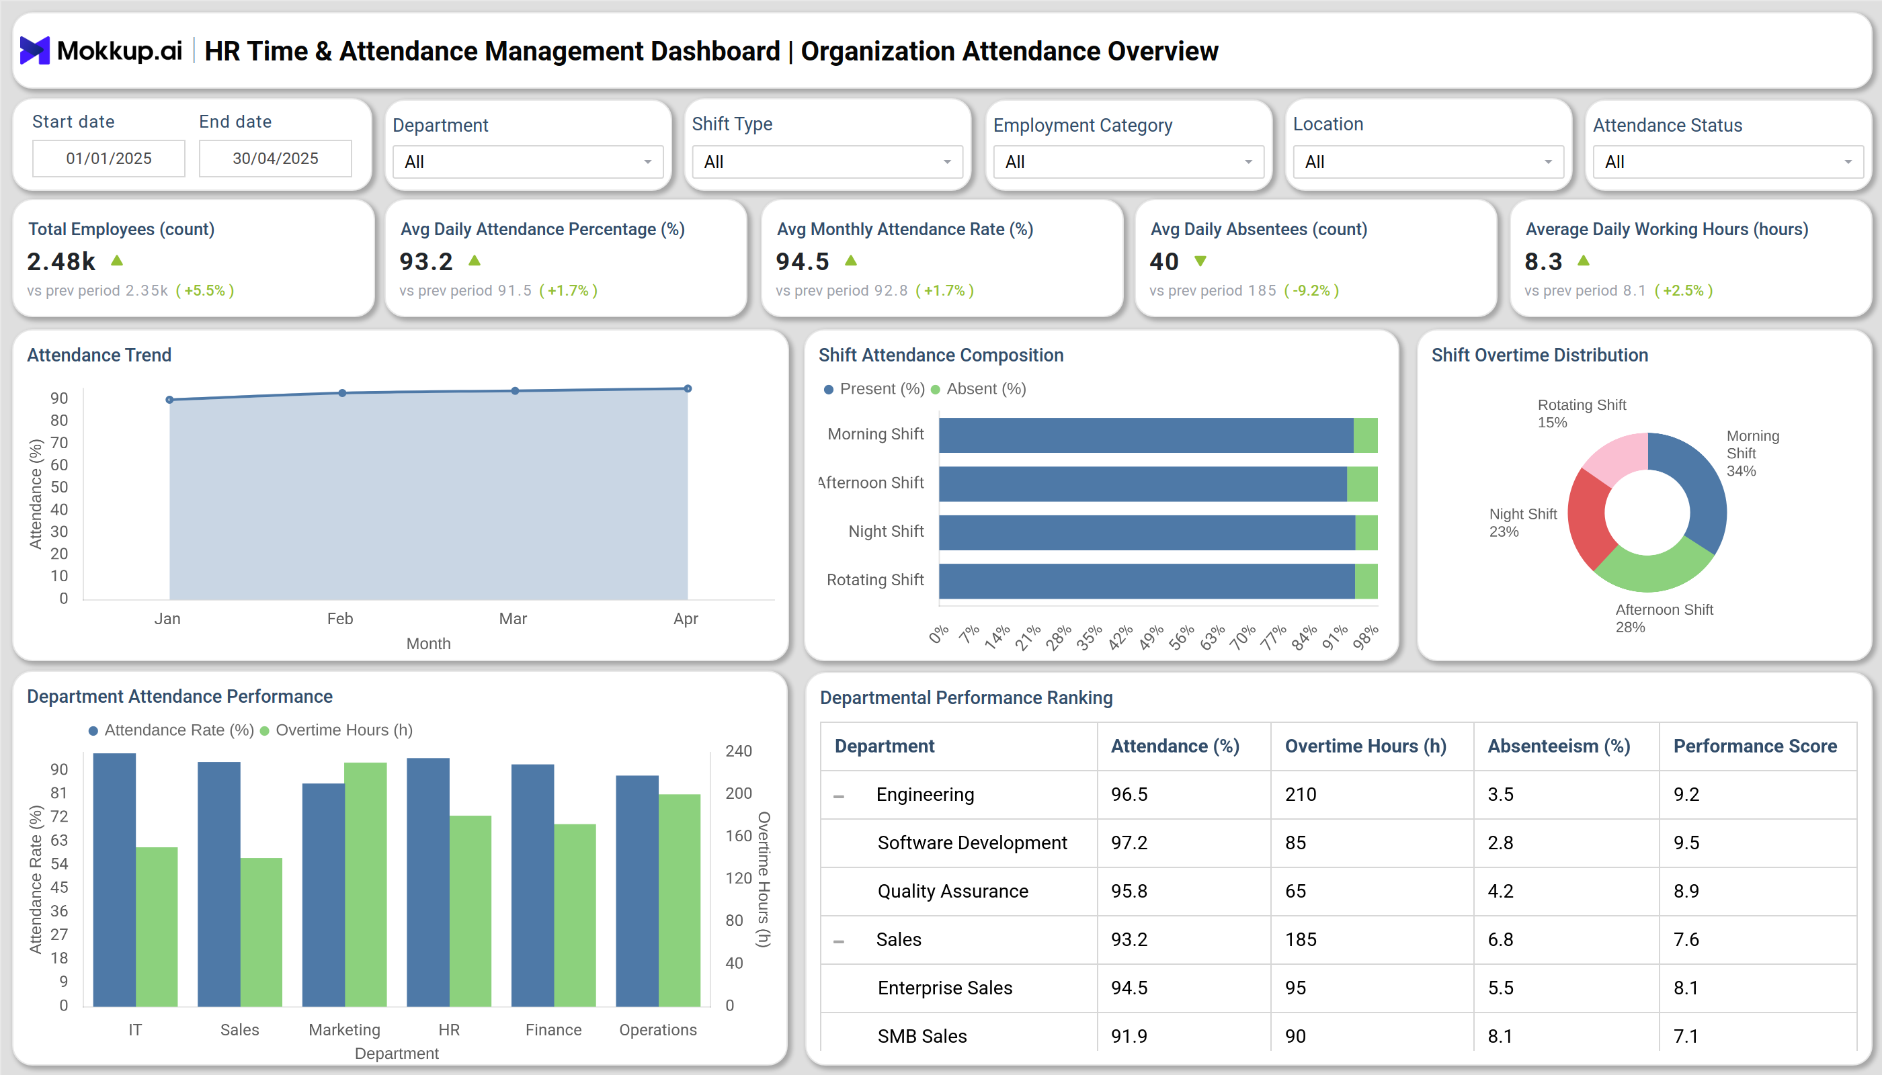Click the Afternoon Shift present bar
This screenshot has width=1882, height=1075.
coord(1143,484)
